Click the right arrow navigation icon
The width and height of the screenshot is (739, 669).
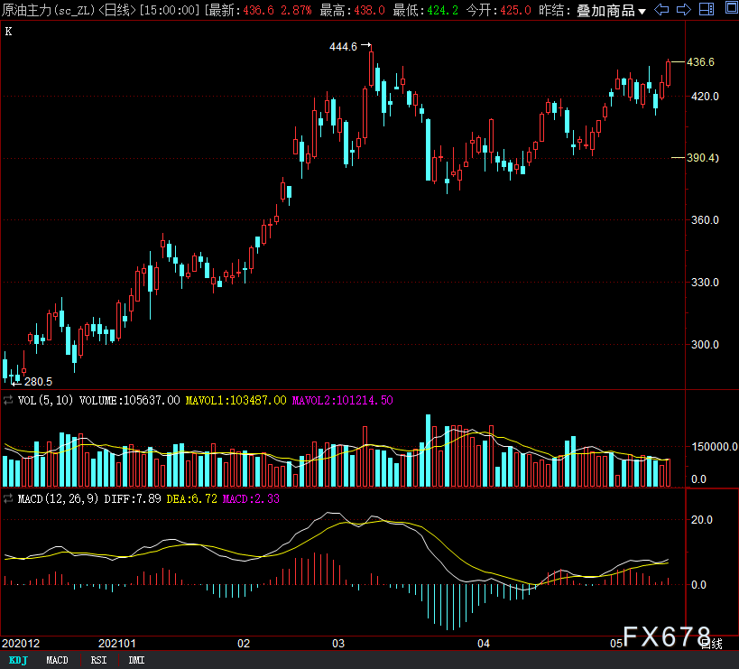click(x=683, y=10)
